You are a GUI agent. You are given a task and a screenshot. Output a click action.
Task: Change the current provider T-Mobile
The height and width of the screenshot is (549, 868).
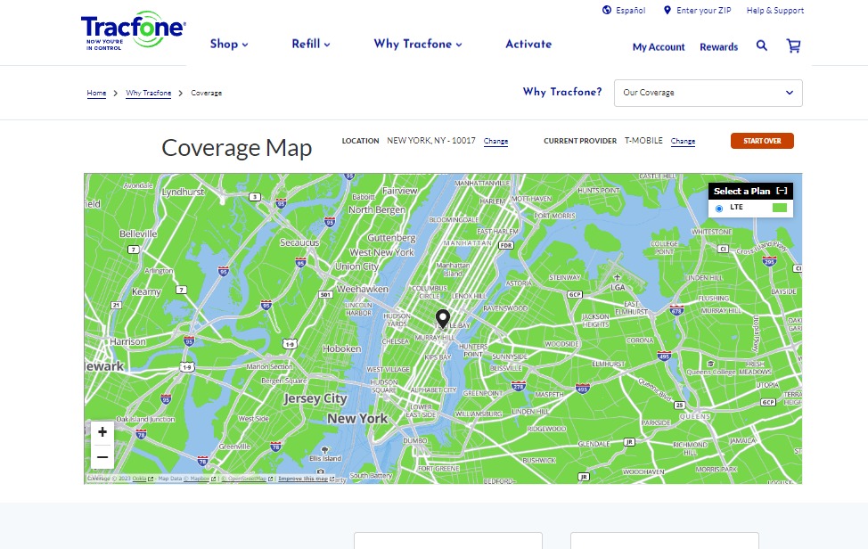click(683, 141)
